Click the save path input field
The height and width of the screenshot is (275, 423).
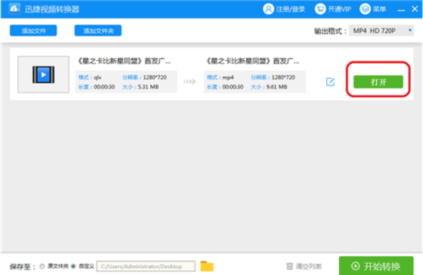146,266
